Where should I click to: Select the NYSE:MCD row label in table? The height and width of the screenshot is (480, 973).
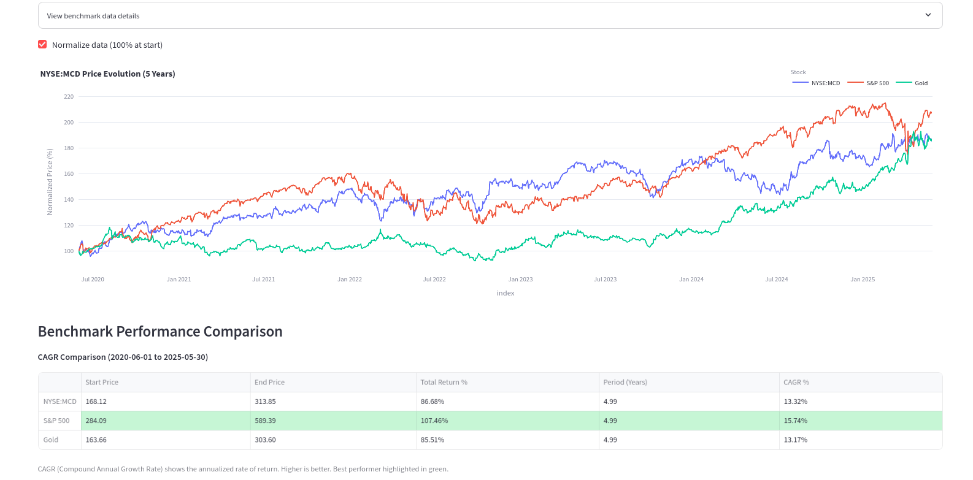60,402
